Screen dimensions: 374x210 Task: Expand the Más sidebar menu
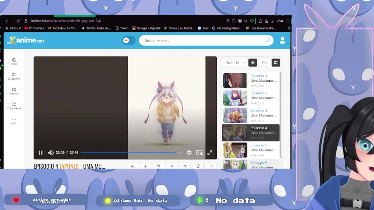click(x=14, y=121)
